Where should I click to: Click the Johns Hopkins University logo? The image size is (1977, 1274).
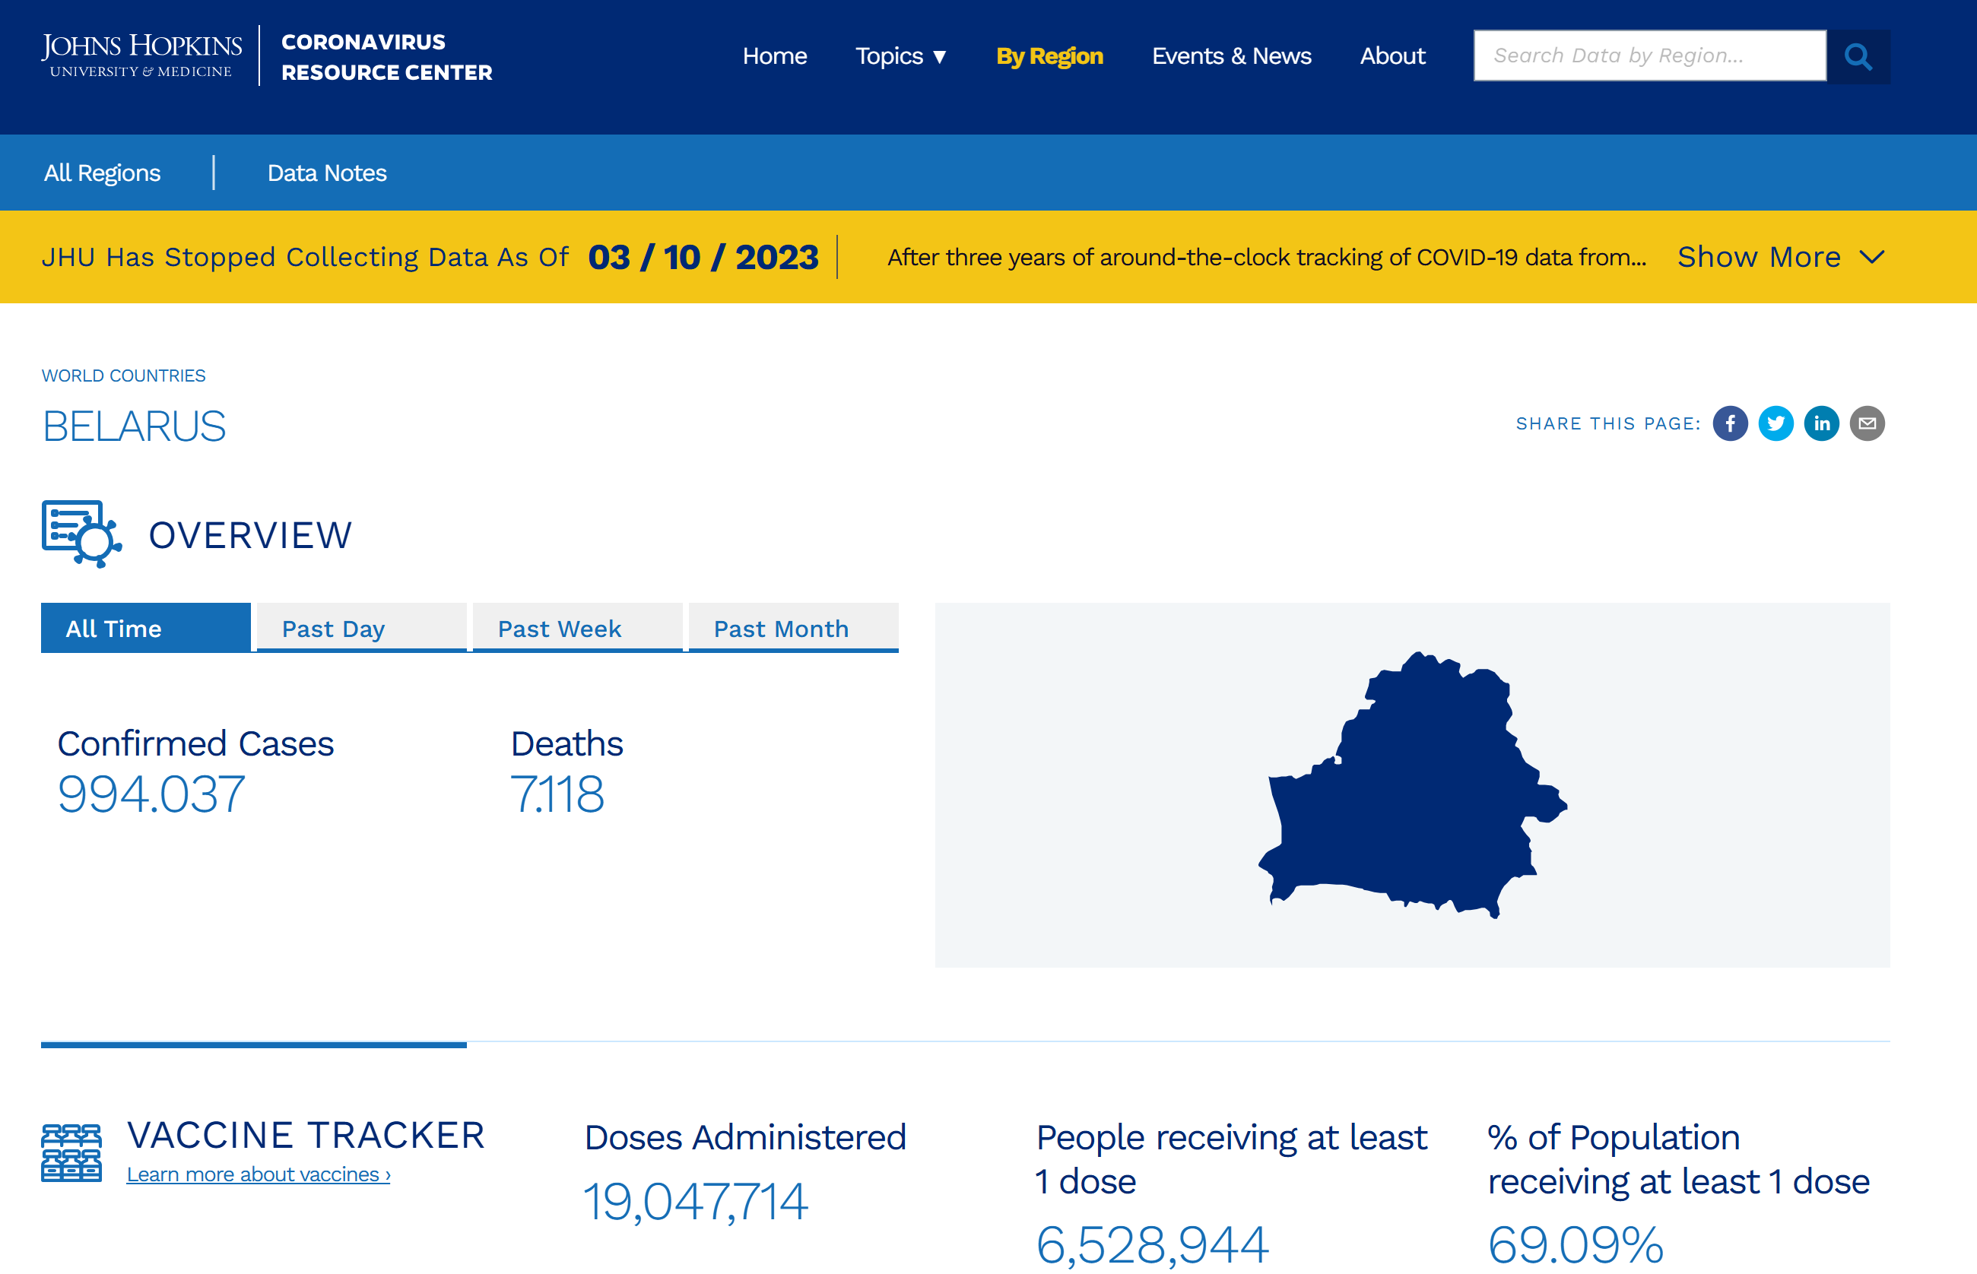click(x=141, y=55)
